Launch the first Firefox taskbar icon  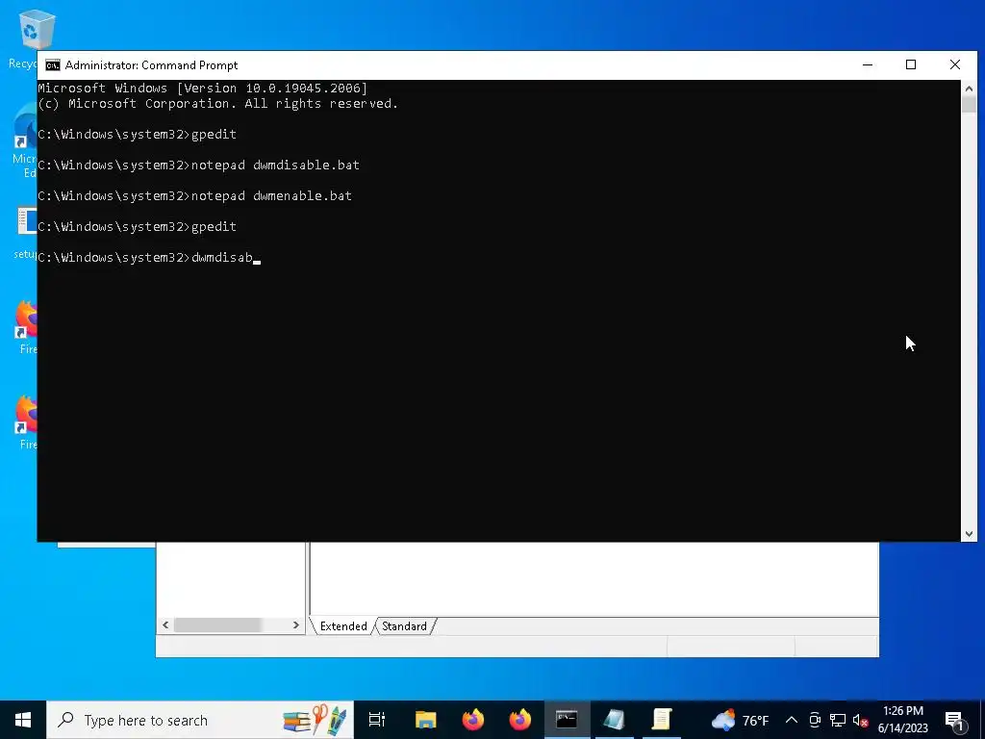[x=472, y=720]
